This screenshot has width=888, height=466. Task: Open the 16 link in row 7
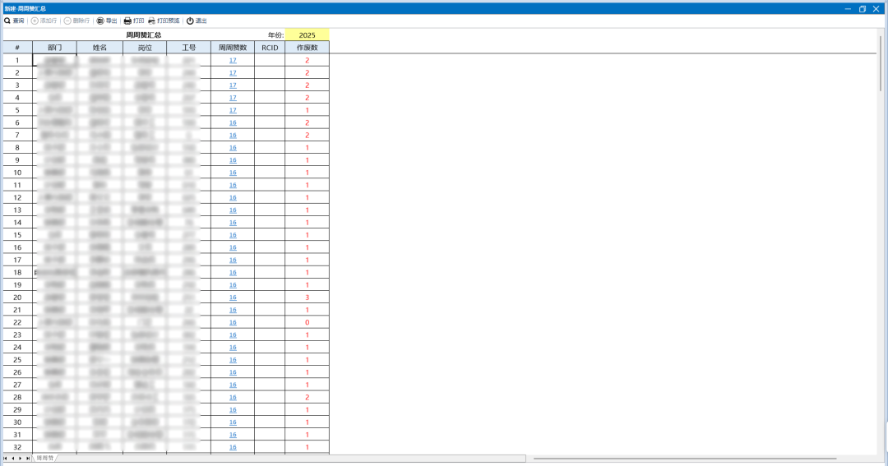point(233,136)
